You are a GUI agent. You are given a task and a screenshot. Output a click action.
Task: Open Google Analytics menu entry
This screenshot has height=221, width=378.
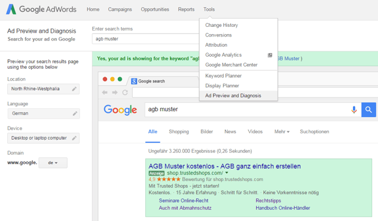pos(224,55)
